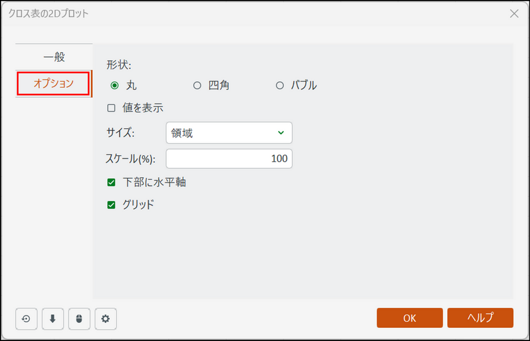530x341 pixels.
Task: Open settings with the gear icon
Action: click(105, 318)
